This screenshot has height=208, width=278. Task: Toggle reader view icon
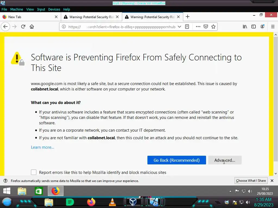(x=187, y=27)
